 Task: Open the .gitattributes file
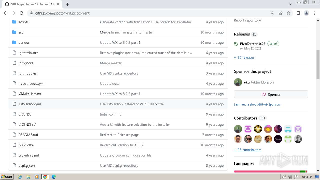28,53
